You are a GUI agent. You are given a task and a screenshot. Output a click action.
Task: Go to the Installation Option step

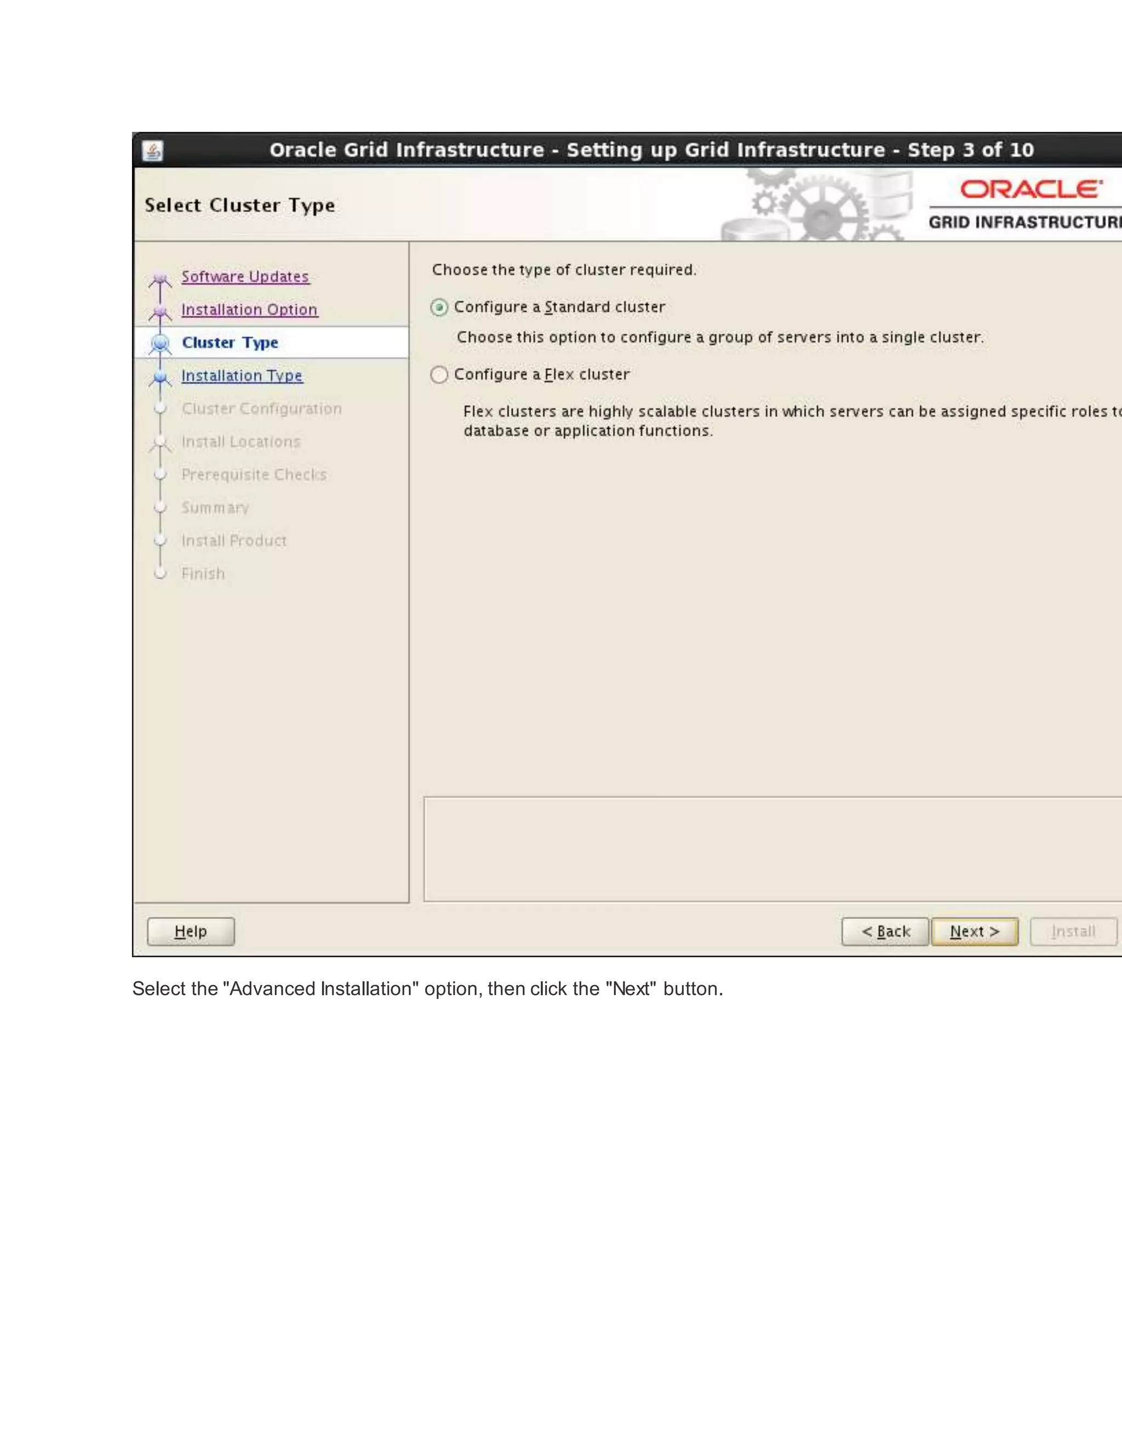pyautogui.click(x=249, y=310)
